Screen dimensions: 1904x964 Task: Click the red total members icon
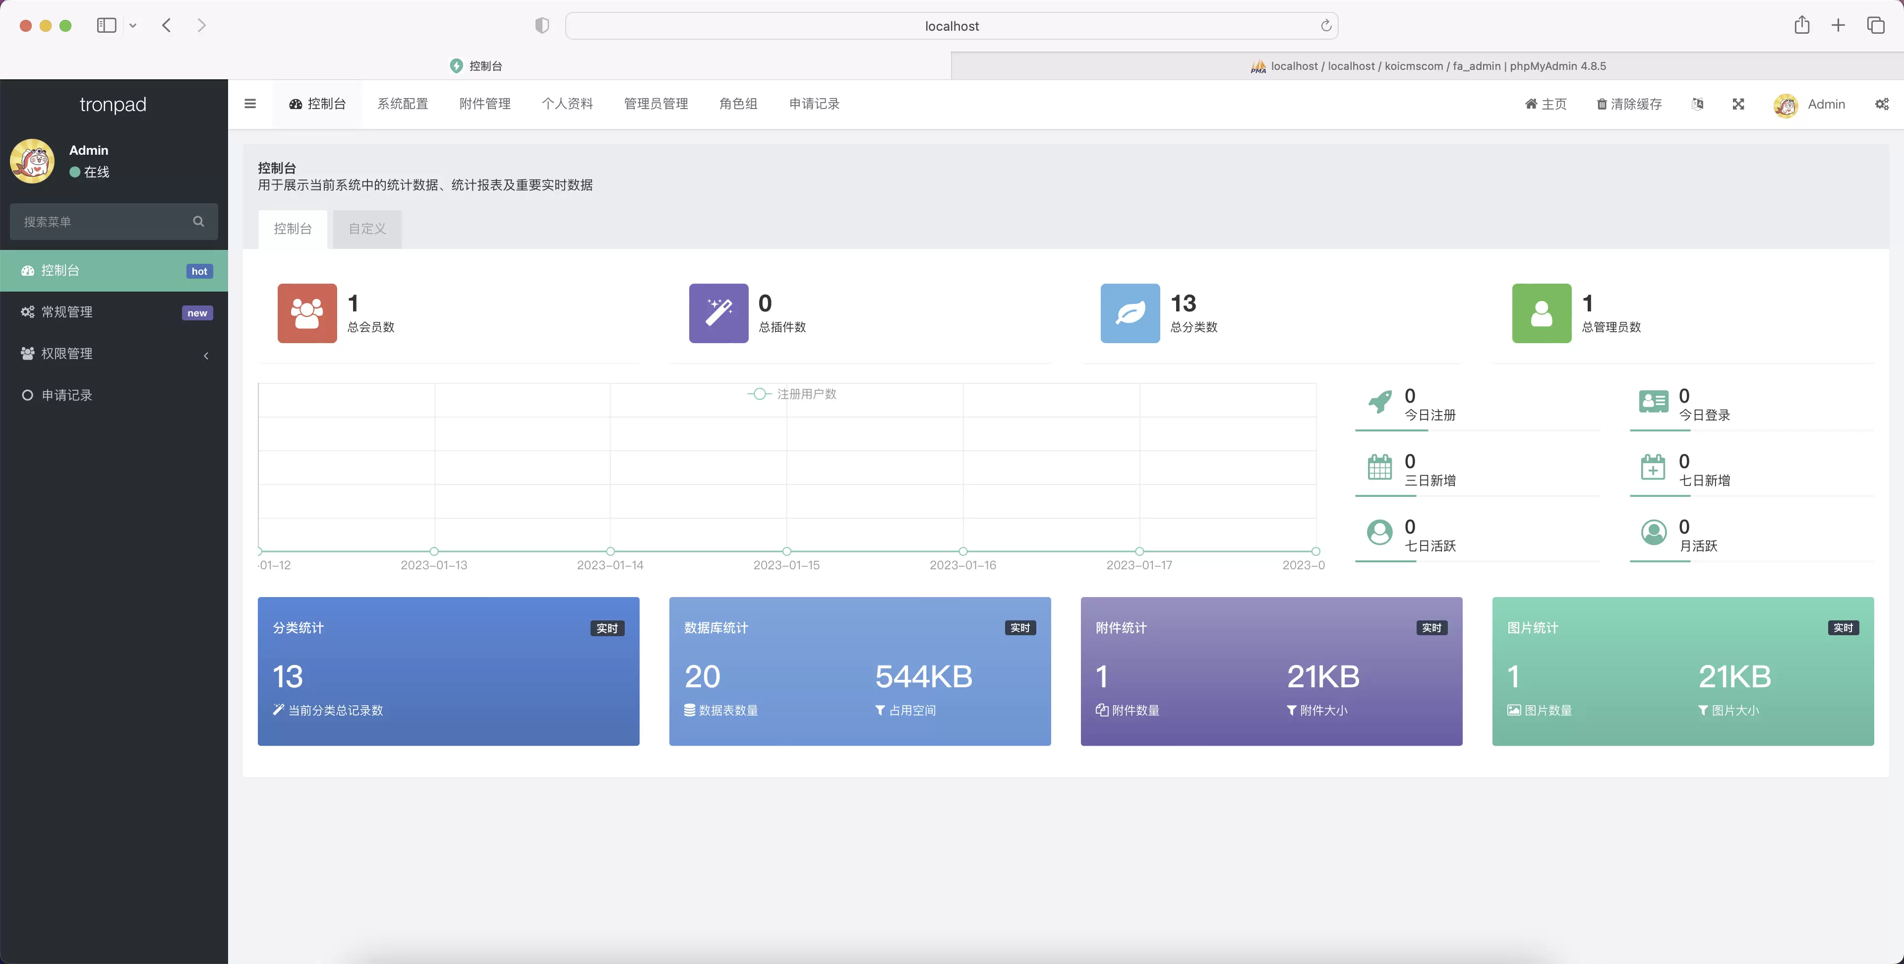(307, 313)
